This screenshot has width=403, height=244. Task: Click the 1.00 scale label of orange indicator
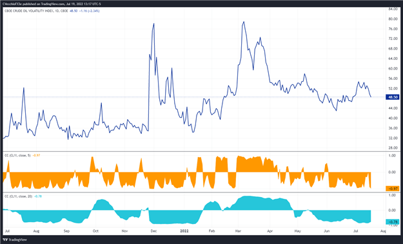392,156
